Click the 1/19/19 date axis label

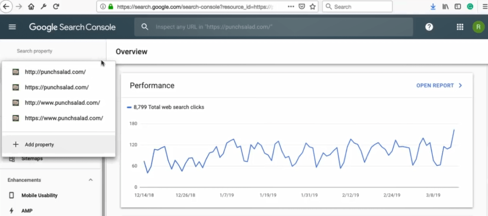pos(268,195)
